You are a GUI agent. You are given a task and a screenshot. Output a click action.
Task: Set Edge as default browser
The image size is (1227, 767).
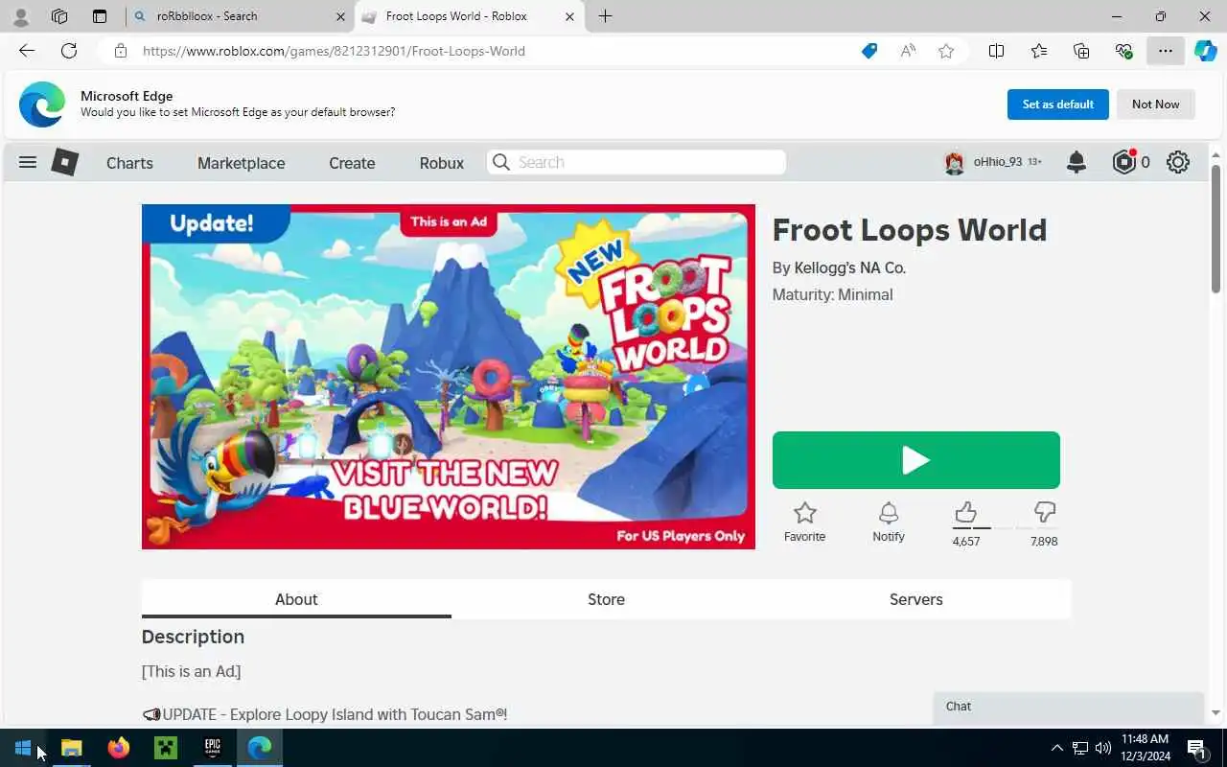(x=1058, y=105)
